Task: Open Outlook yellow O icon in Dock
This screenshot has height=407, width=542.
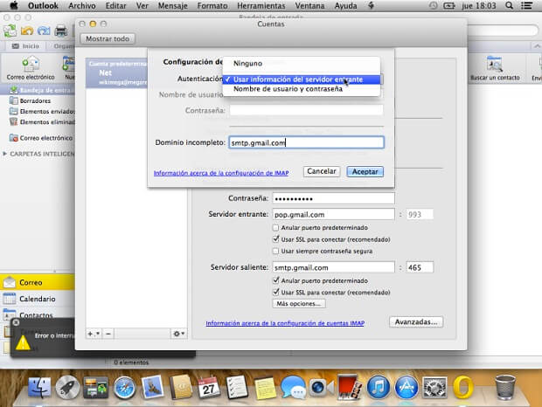Action: (463, 387)
